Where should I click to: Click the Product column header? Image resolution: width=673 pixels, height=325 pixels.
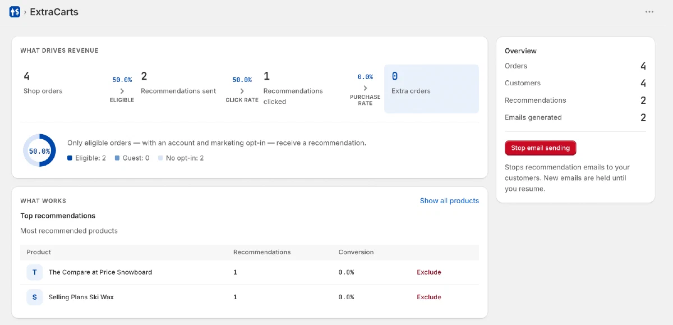tap(39, 252)
